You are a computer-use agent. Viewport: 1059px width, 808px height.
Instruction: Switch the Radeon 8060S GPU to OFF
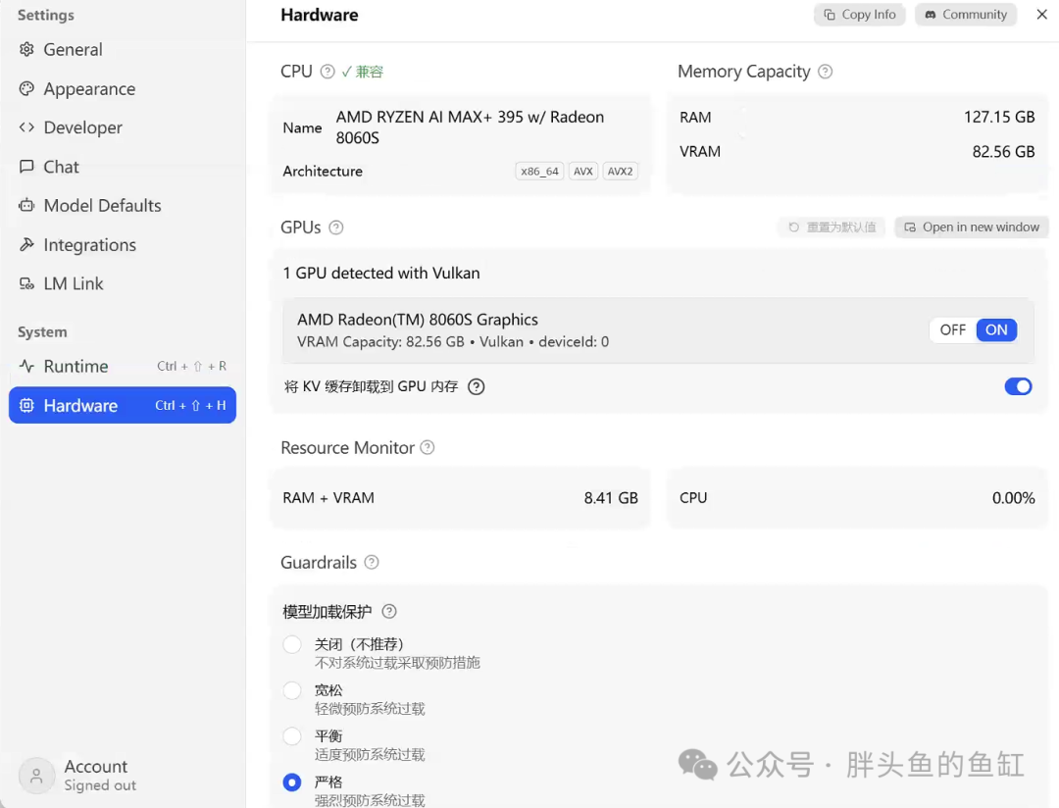[953, 329]
